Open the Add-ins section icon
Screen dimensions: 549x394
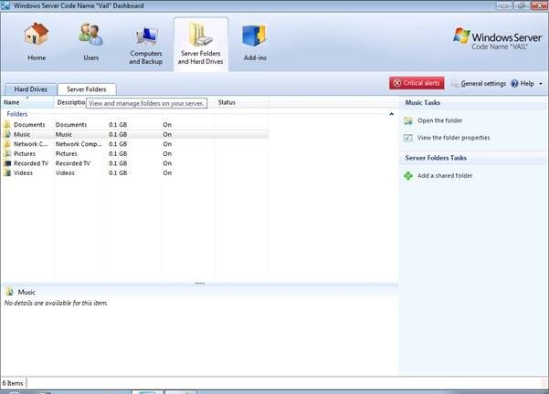point(255,36)
